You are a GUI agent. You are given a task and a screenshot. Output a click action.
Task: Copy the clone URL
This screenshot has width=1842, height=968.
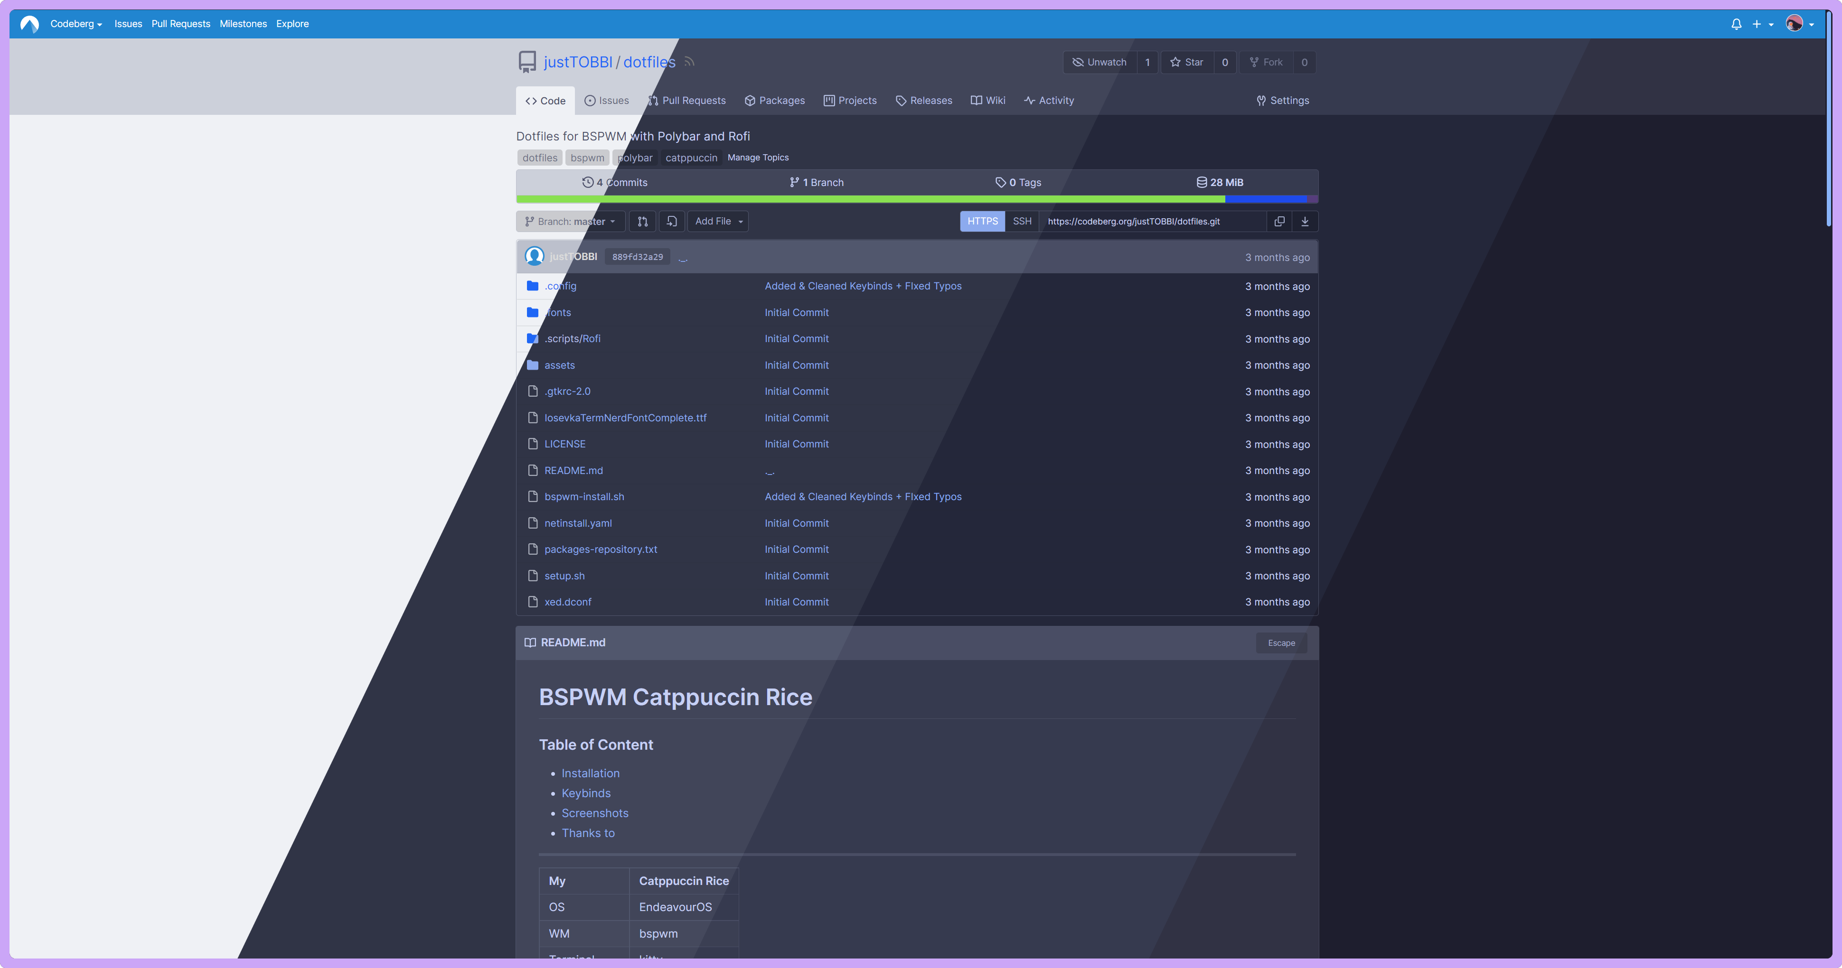[1279, 222]
